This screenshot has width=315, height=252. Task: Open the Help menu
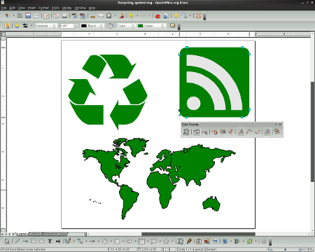(x=92, y=8)
